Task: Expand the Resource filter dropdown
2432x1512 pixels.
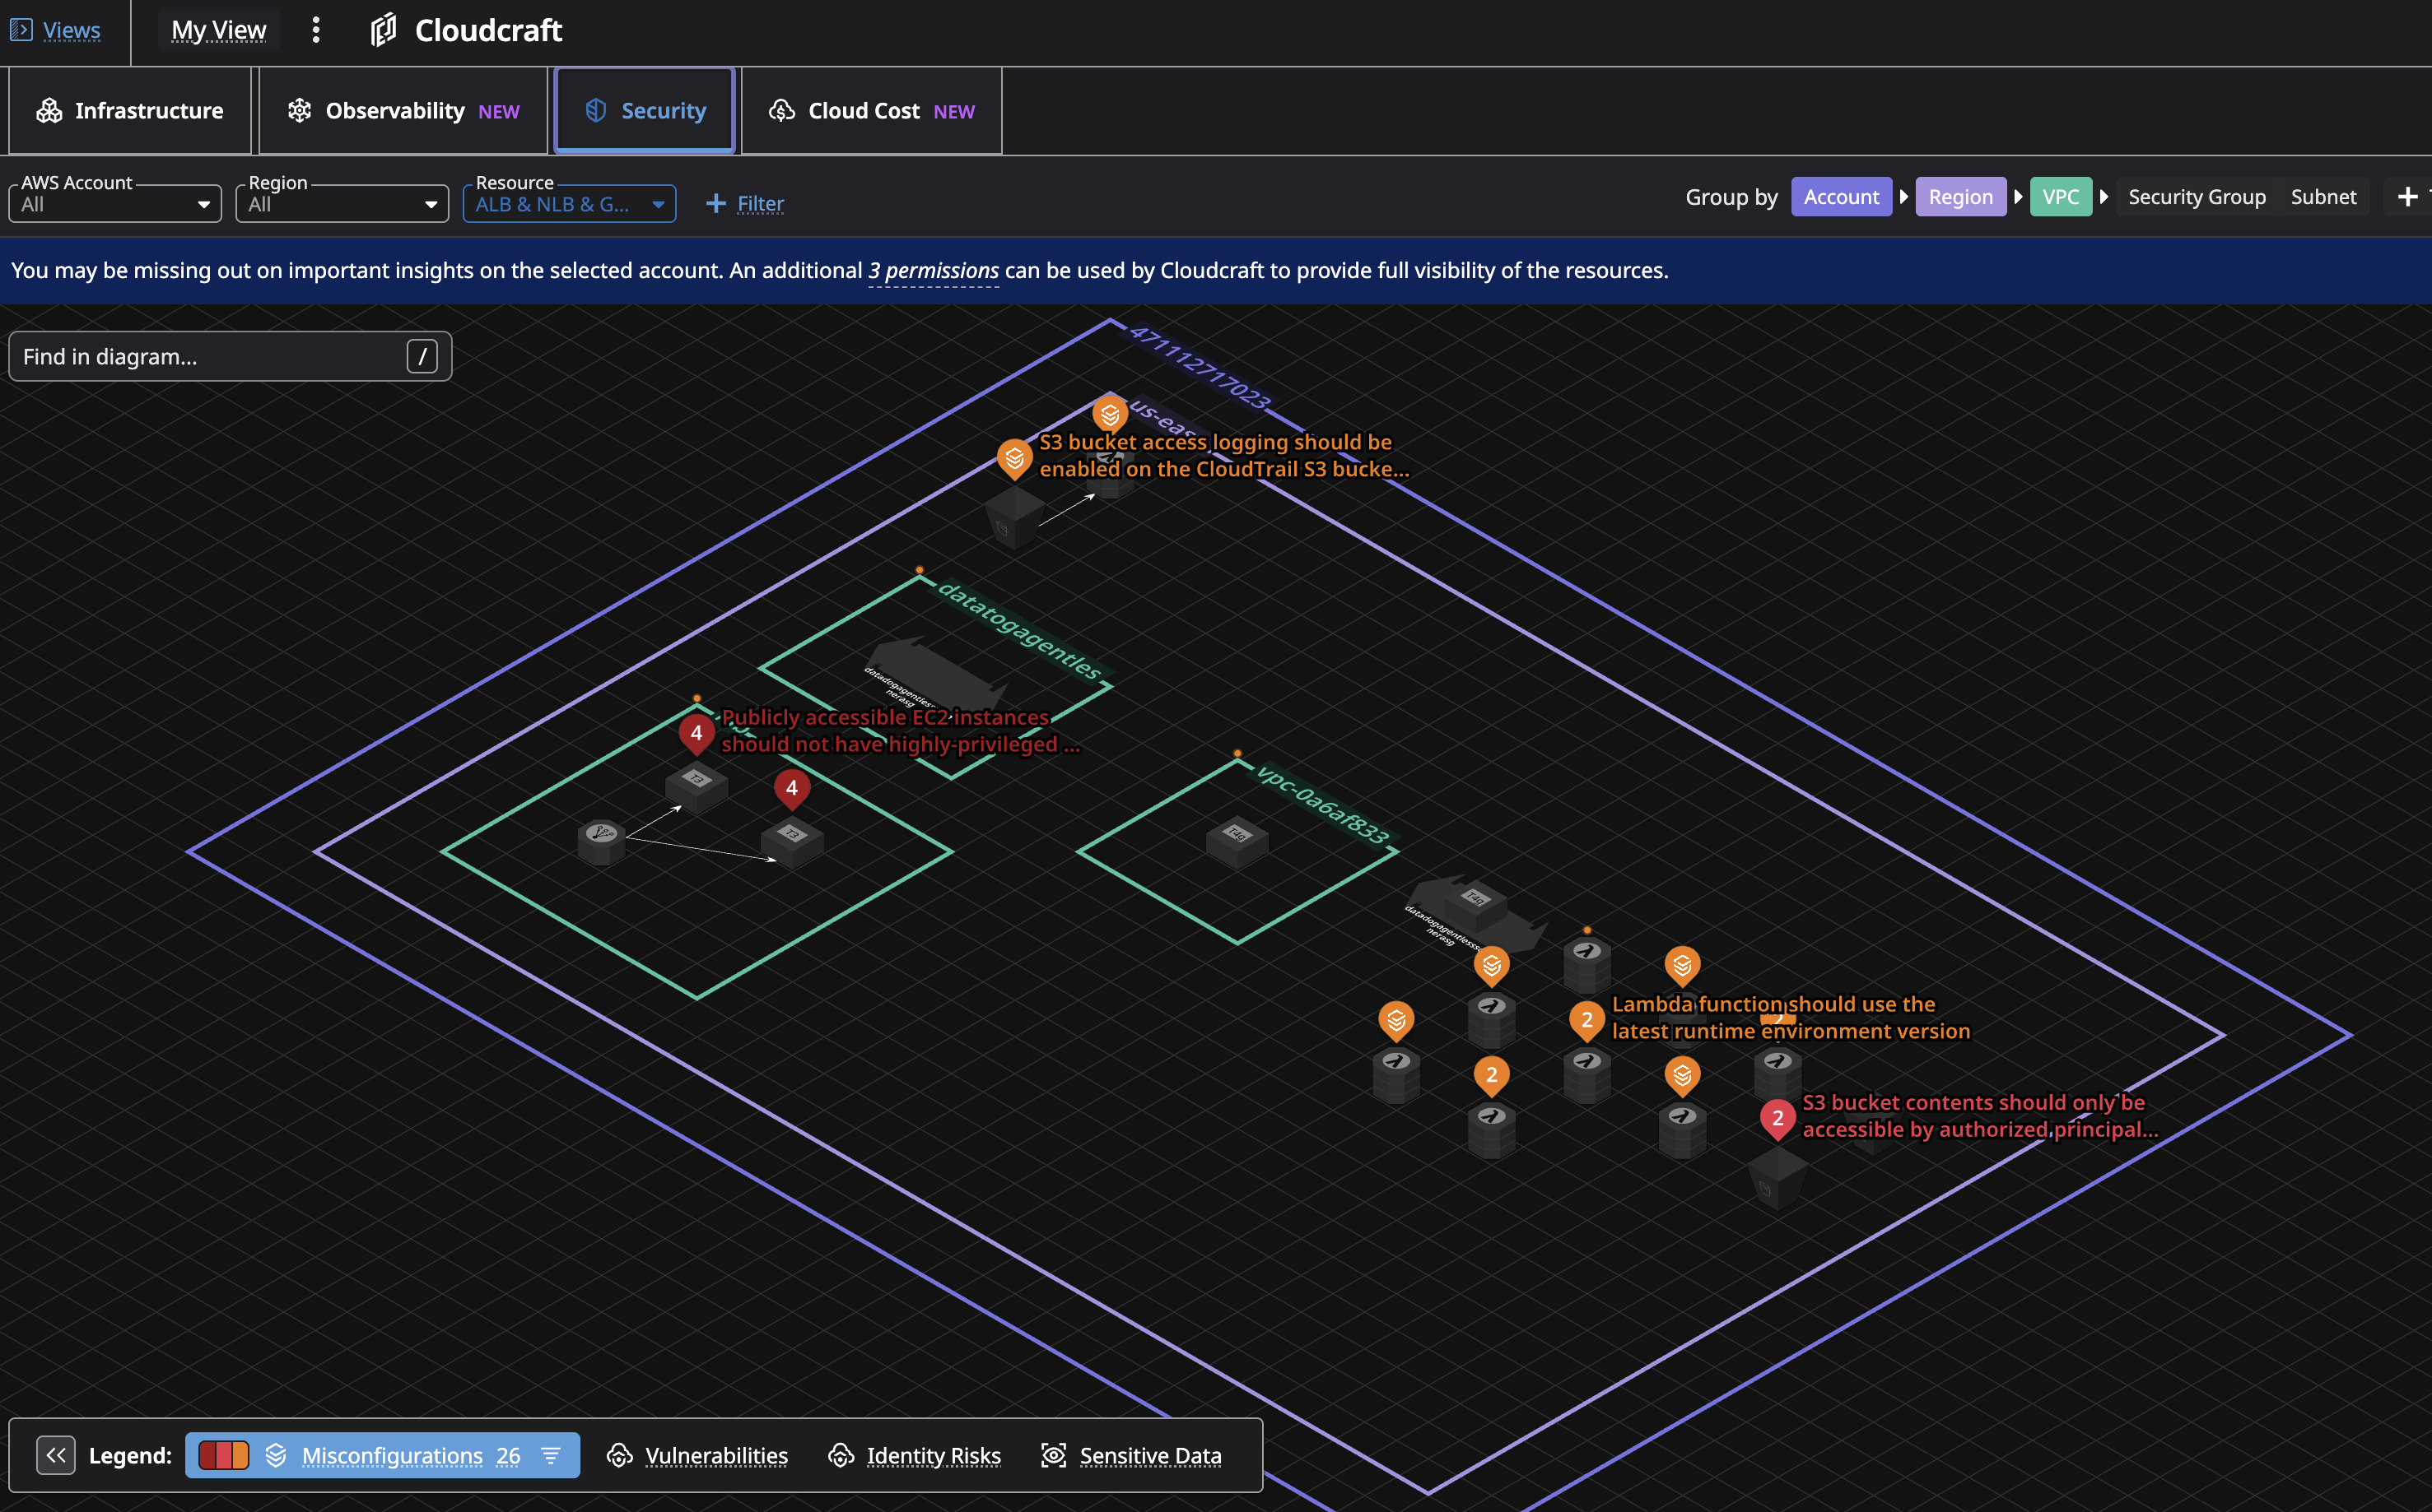Action: tap(568, 203)
